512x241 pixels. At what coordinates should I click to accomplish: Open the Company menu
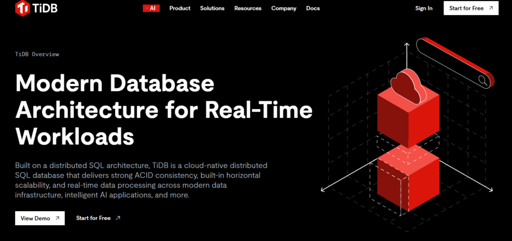(284, 8)
